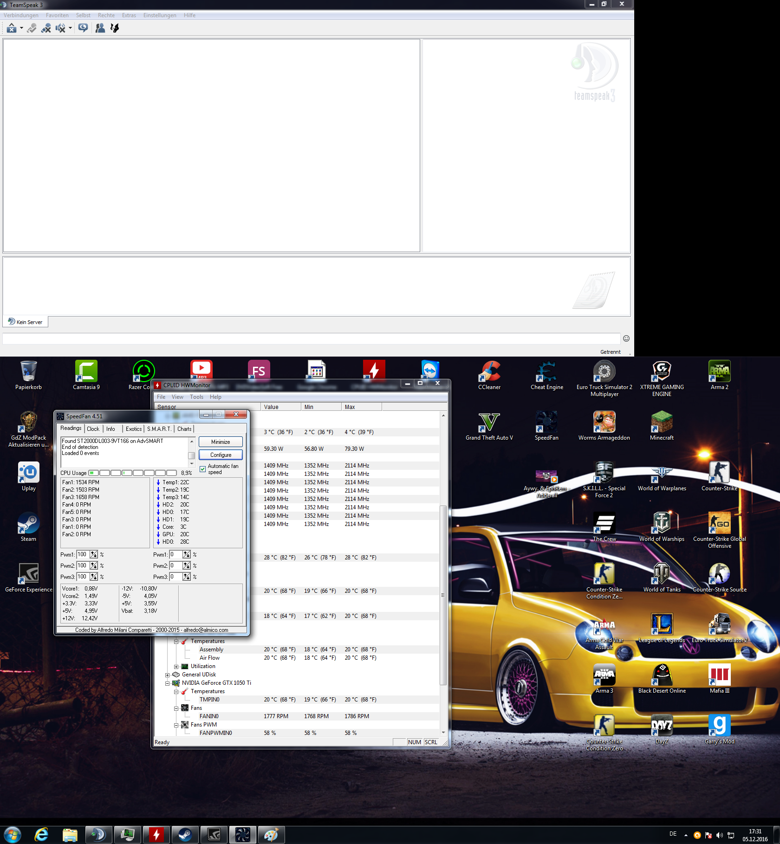Image resolution: width=780 pixels, height=844 pixels.
Task: Open the dropdown arrow beside the crossed-out speaker icon
Action: [x=70, y=28]
